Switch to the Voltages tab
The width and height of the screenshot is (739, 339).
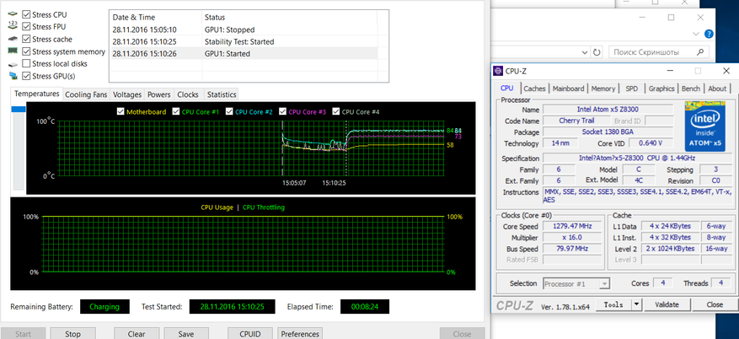point(127,94)
